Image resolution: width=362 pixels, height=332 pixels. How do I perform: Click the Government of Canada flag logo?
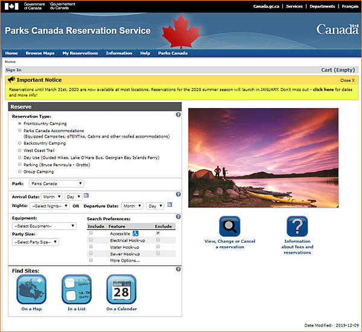coord(11,6)
